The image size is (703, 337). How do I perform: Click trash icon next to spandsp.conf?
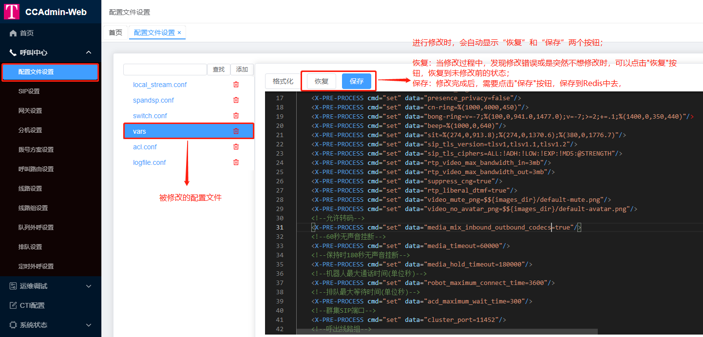click(x=236, y=100)
